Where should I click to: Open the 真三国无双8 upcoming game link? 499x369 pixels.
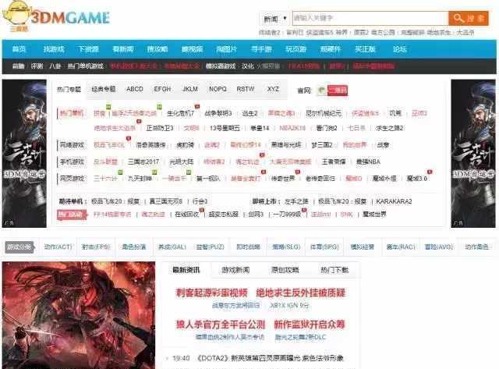tap(166, 201)
